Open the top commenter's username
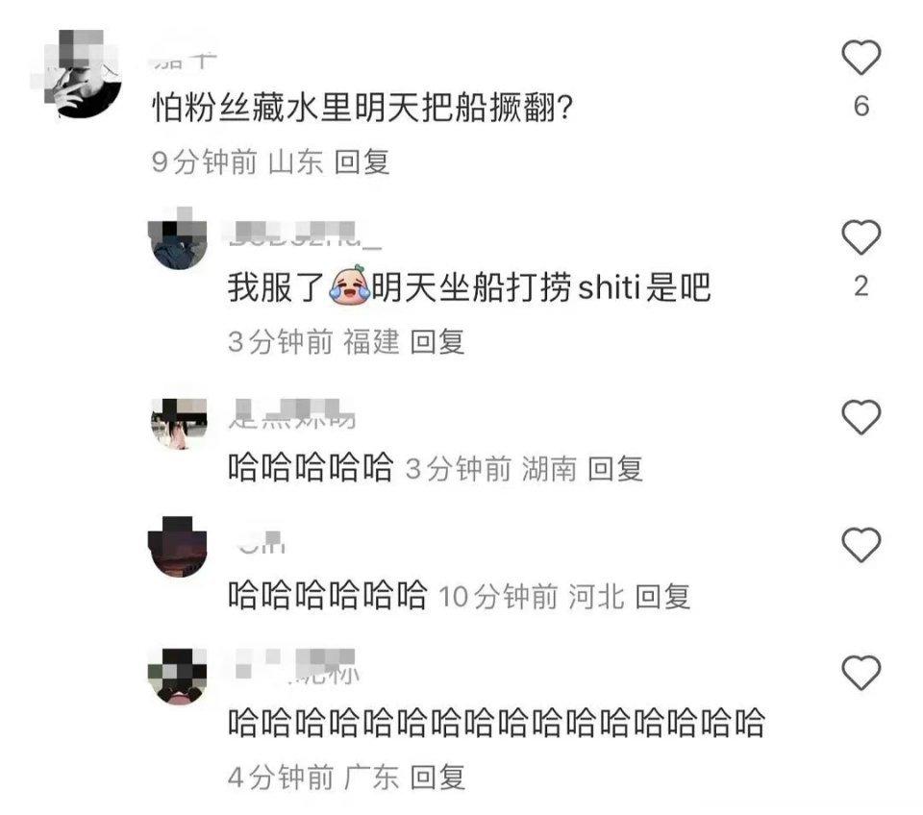This screenshot has height=815, width=923. point(186,60)
